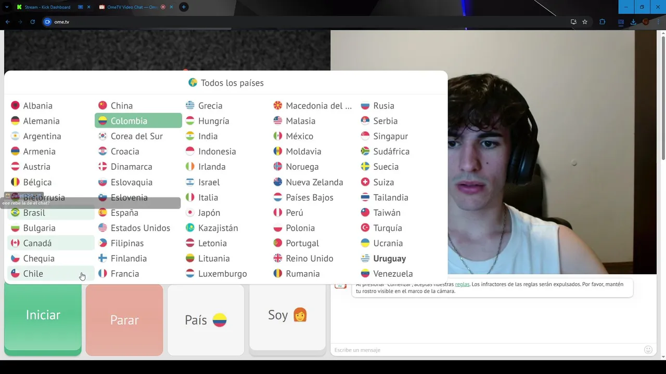Select Reino Unido country
Viewport: 666px width, 374px height.
pos(313,258)
